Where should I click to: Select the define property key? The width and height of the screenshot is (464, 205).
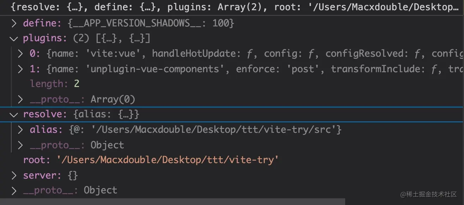(39, 24)
